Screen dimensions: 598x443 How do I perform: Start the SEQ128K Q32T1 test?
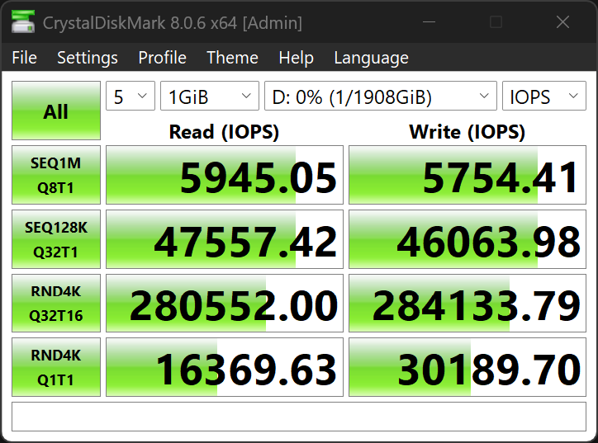coord(56,239)
